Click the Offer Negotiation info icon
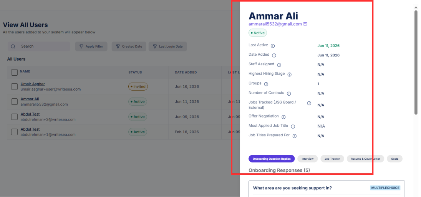This screenshot has height=197, width=421. click(283, 117)
